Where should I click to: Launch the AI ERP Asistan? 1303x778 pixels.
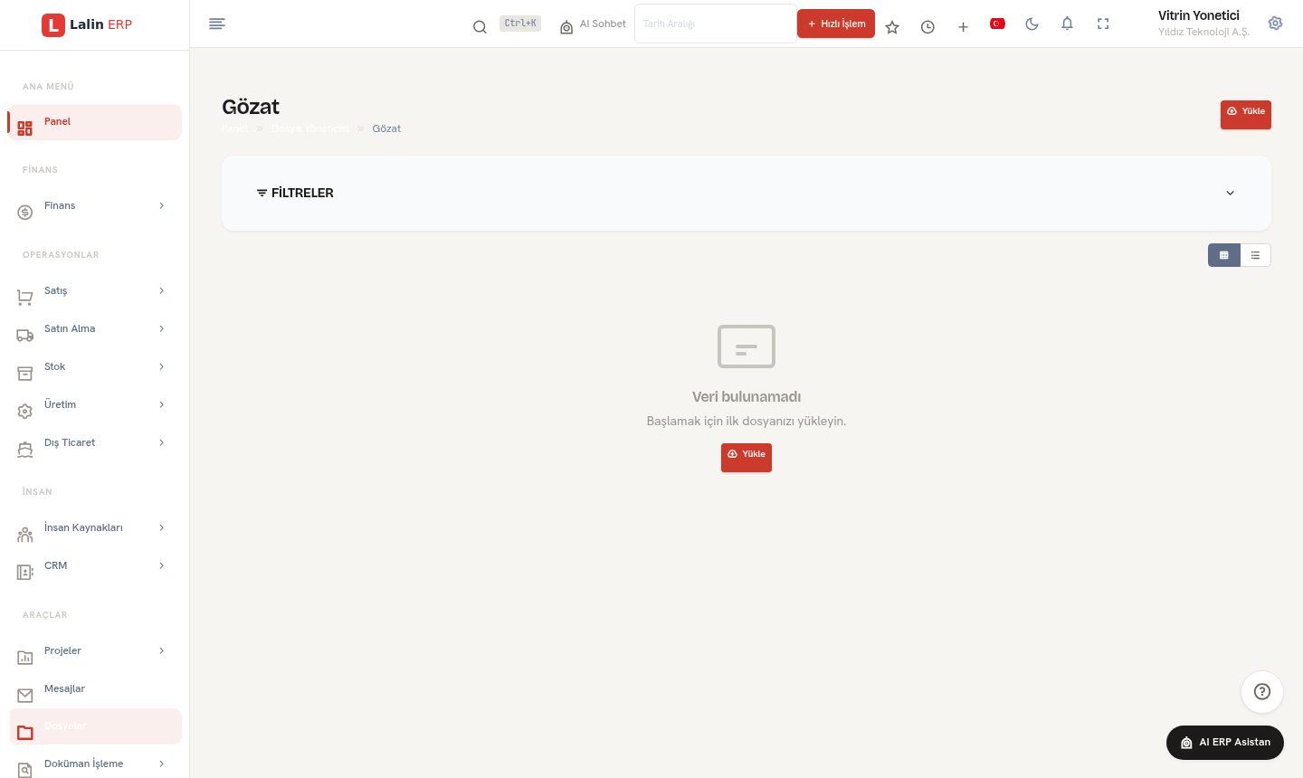pyautogui.click(x=1225, y=743)
